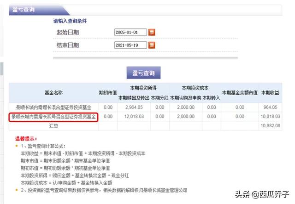Select fund name 景顺长城内需增长混合型证券投资基金
This screenshot has width=295, height=204.
point(53,108)
